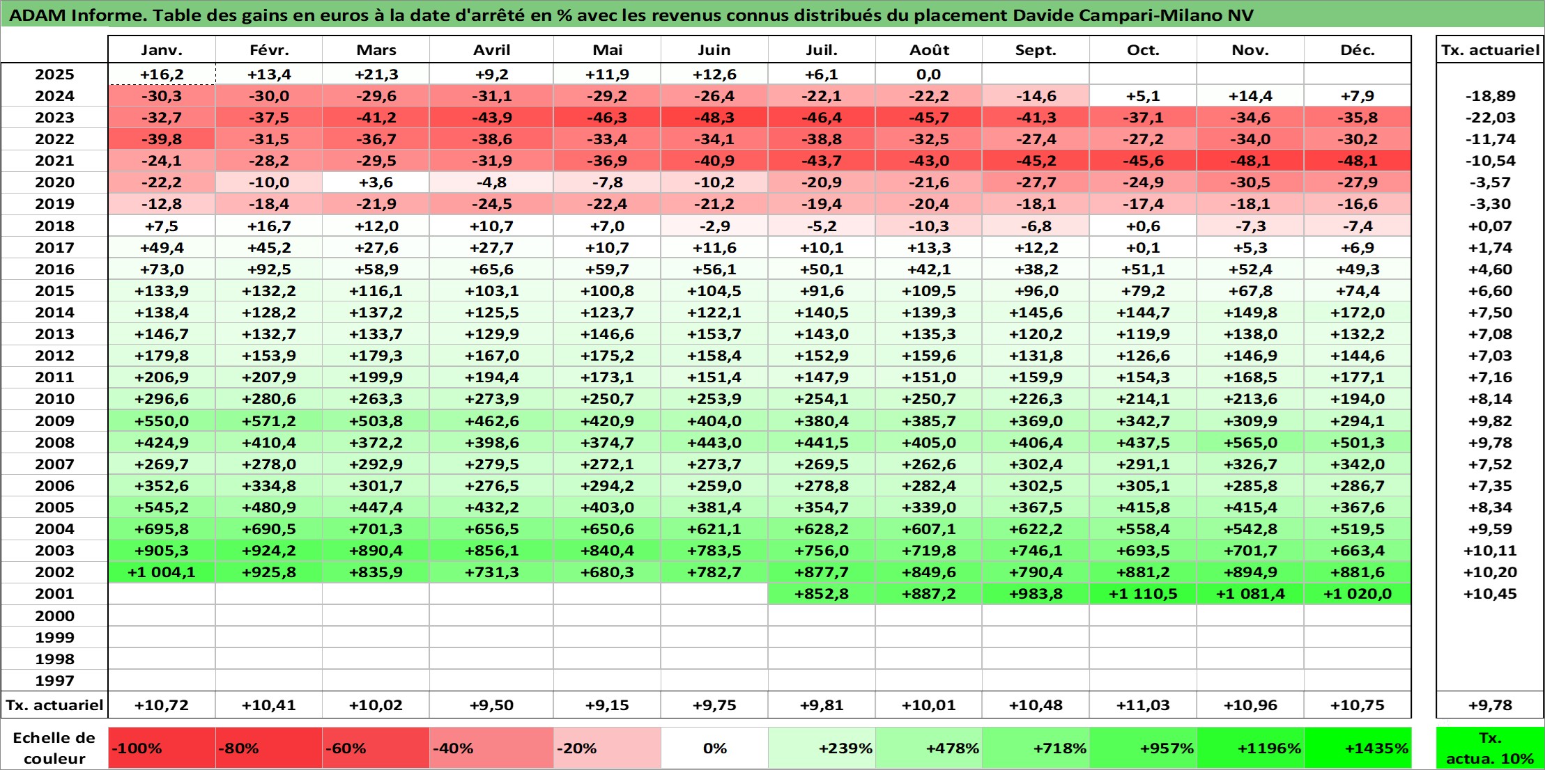The height and width of the screenshot is (770, 1545).
Task: Select the Déc. column header
Action: (1358, 50)
